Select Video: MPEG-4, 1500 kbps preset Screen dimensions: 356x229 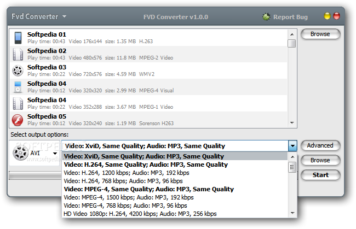(174, 197)
